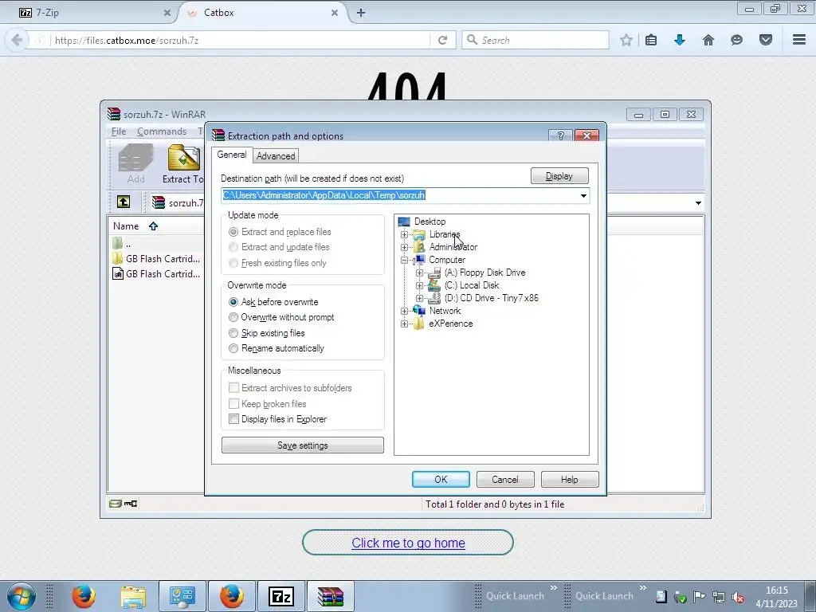Expand the Libraries tree node
This screenshot has width=816, height=612.
(x=404, y=234)
